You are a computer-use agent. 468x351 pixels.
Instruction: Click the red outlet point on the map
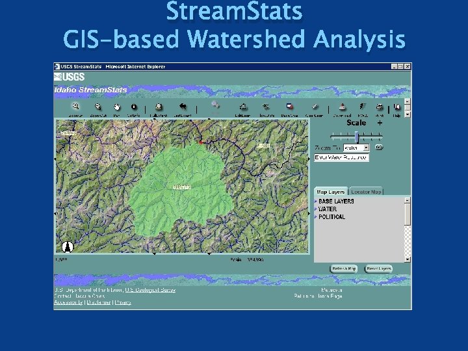[x=201, y=142]
